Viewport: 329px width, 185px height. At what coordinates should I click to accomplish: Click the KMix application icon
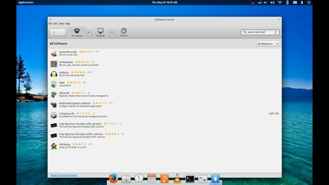(53, 84)
